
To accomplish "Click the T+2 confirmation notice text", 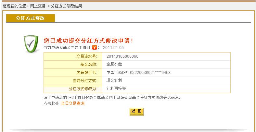I will point(112,98).
